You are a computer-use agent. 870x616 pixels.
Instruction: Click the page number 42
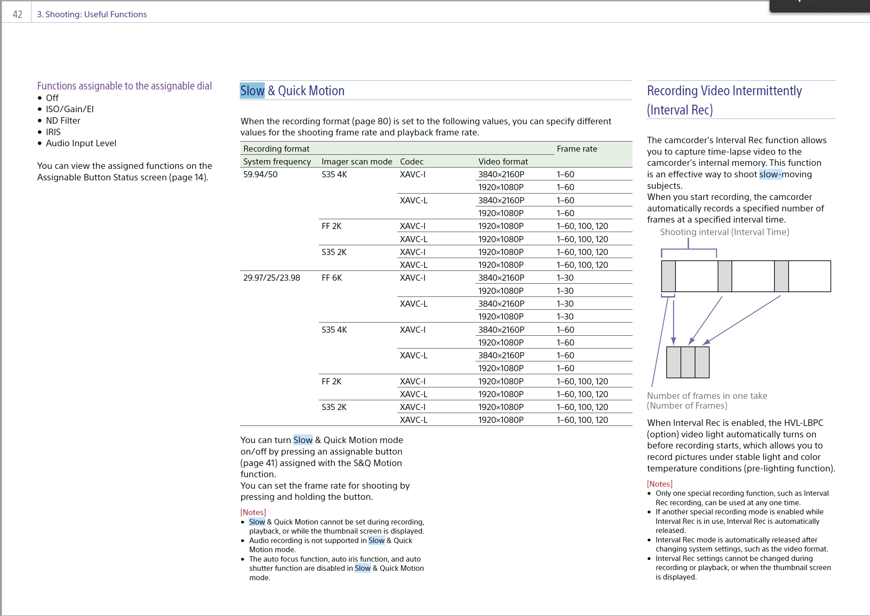click(x=18, y=15)
